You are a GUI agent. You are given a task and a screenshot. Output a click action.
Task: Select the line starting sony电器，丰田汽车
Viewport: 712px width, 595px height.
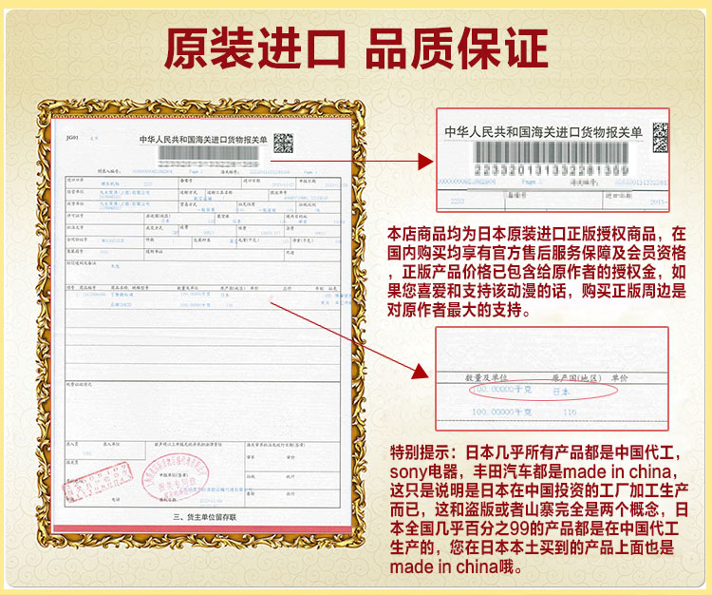click(534, 471)
